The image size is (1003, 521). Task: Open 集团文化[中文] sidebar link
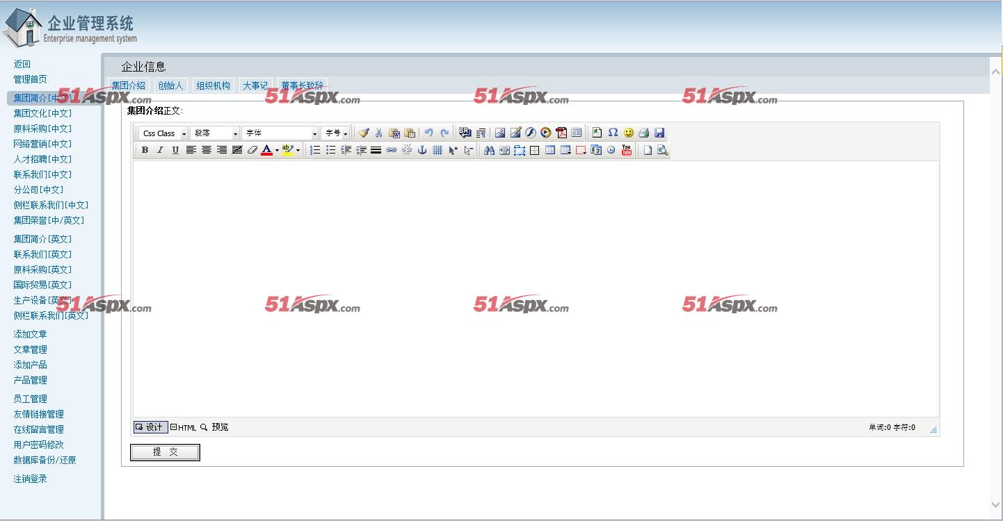pyautogui.click(x=42, y=113)
